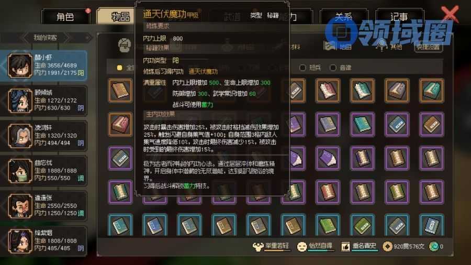Select the green book in top-right slot
Screen dimensions: 471x265
431,91
